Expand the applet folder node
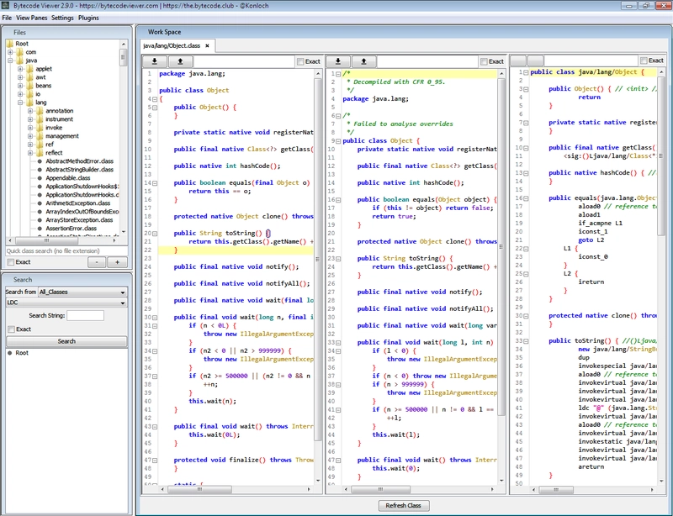673x516 pixels. pos(19,69)
